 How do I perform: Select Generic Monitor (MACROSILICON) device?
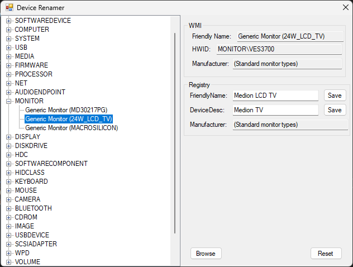(x=71, y=128)
